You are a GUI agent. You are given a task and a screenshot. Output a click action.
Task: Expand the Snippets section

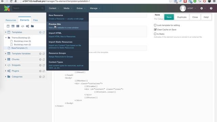(x=5, y=65)
